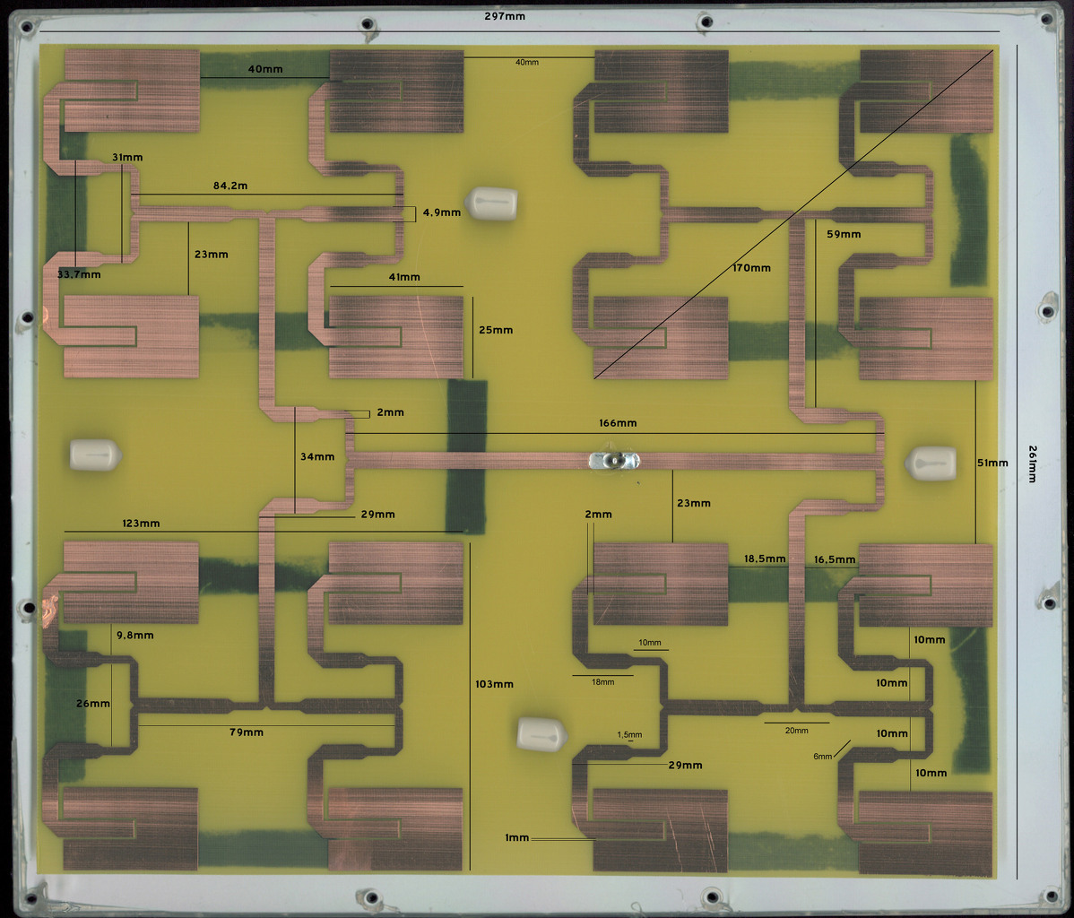Click the 51mm dimension label
Image resolution: width=1074 pixels, height=918 pixels.
992,463
